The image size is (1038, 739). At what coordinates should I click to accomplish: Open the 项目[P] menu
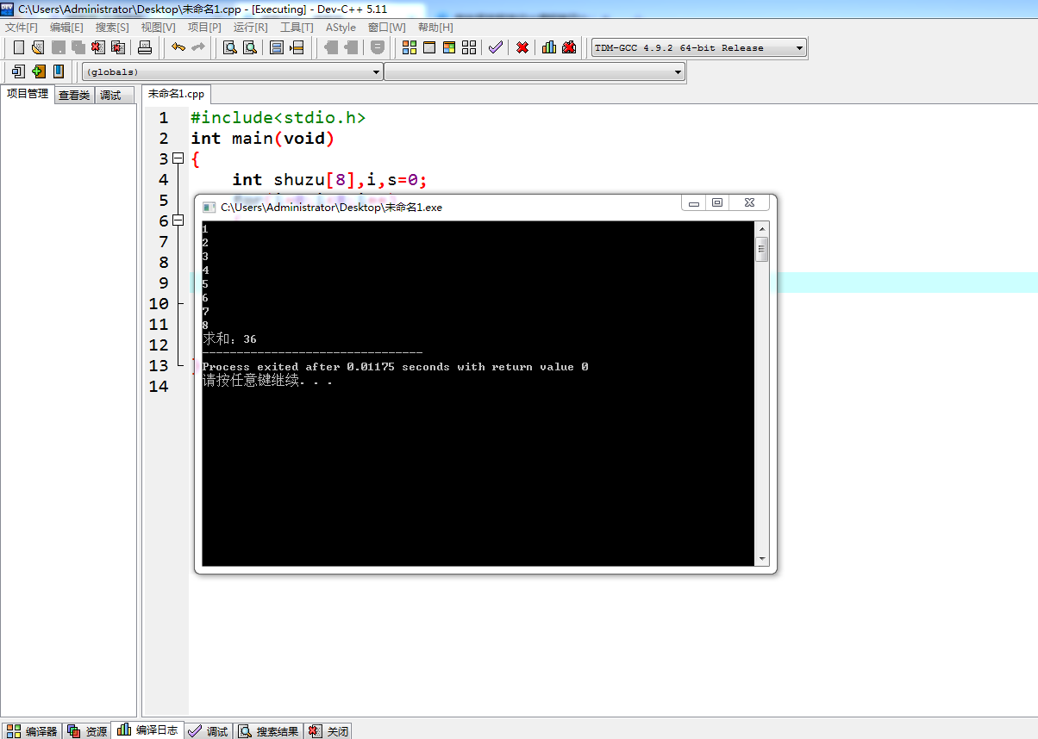coord(204,28)
